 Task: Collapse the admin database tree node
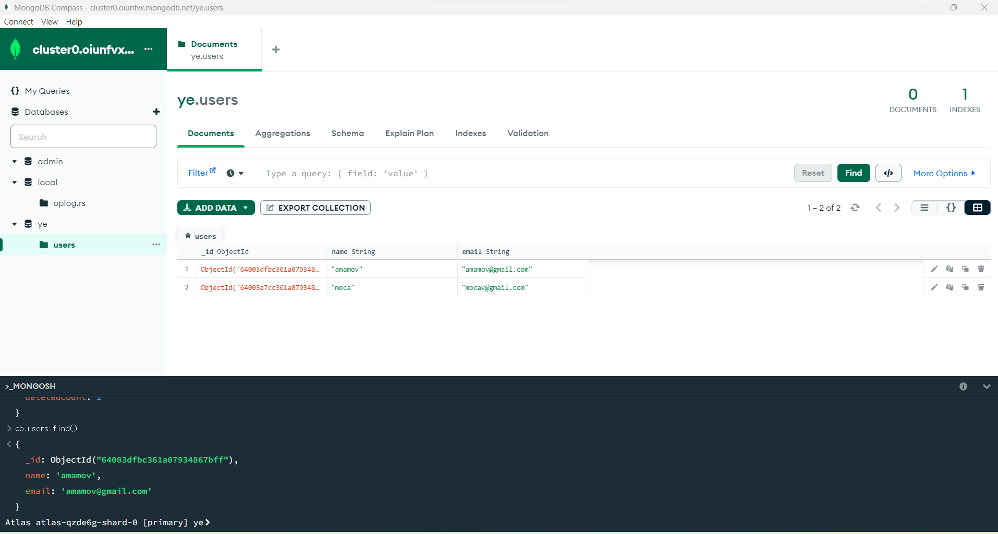15,162
